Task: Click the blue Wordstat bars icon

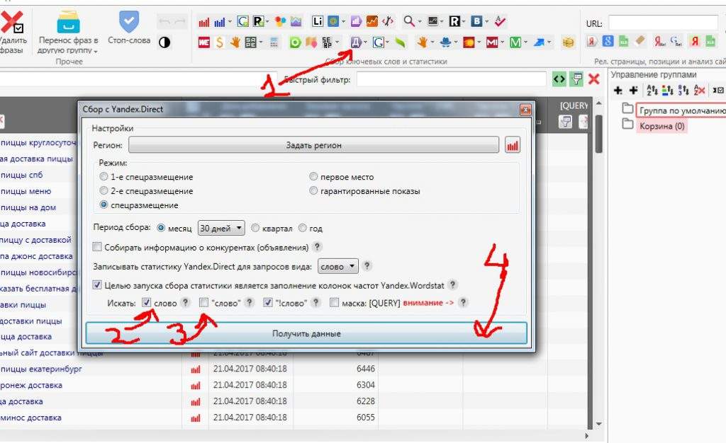Action: click(x=220, y=22)
